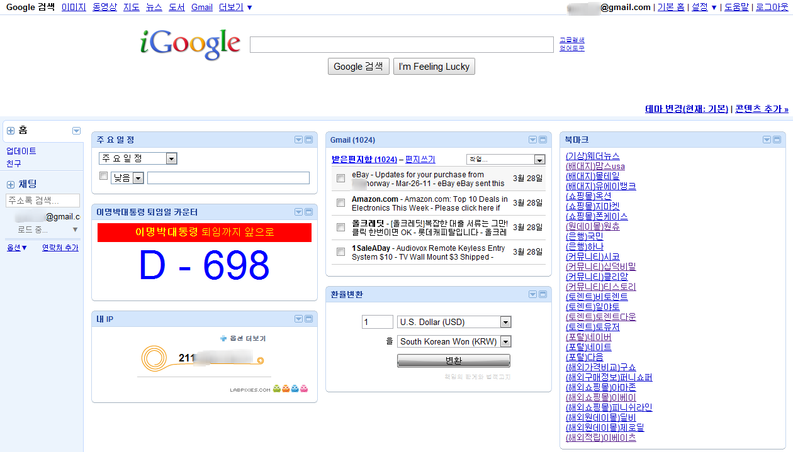The image size is (793, 452).
Task: Click the 로그아웃 link
Action: 772,7
